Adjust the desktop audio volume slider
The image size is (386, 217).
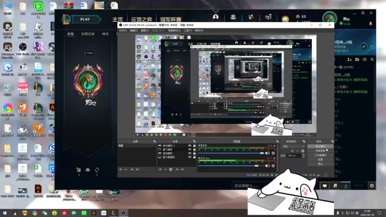tap(231, 153)
